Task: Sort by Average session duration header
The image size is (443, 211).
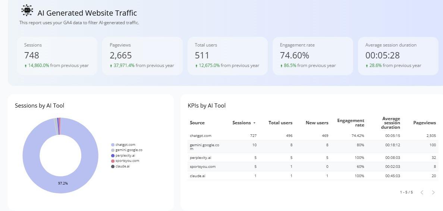Action: point(390,123)
